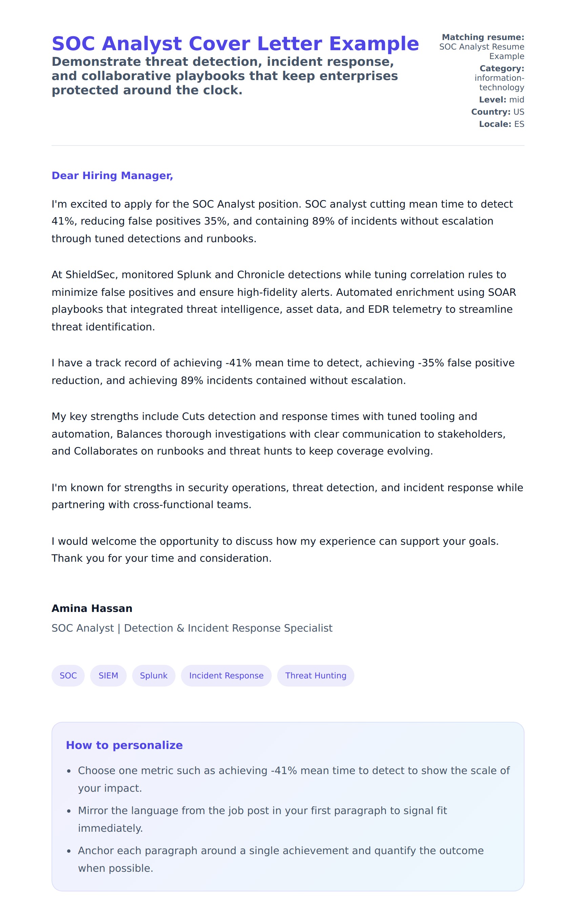Click the How to personalize heading

click(124, 745)
